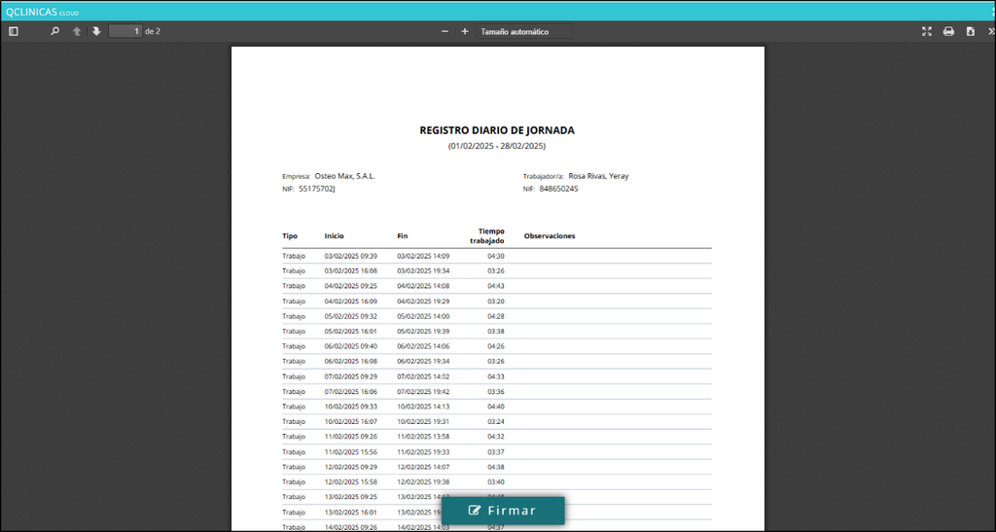Screen dimensions: 996x532
Task: Click end time 05/02/2025 19:39
Action: coord(423,332)
